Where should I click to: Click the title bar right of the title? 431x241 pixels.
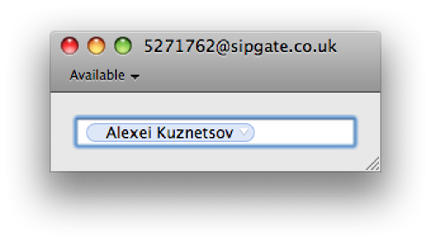[359, 46]
